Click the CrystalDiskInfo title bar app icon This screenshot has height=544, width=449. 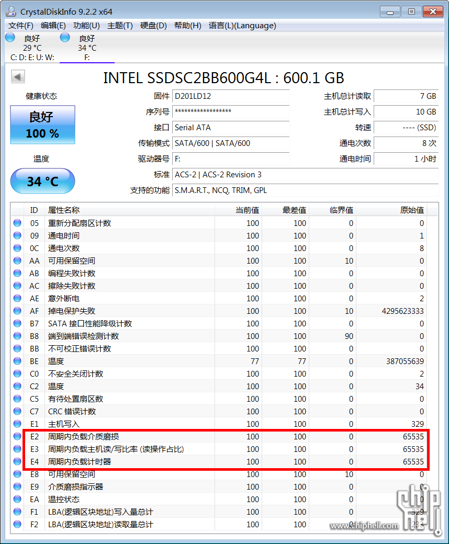tap(11, 12)
